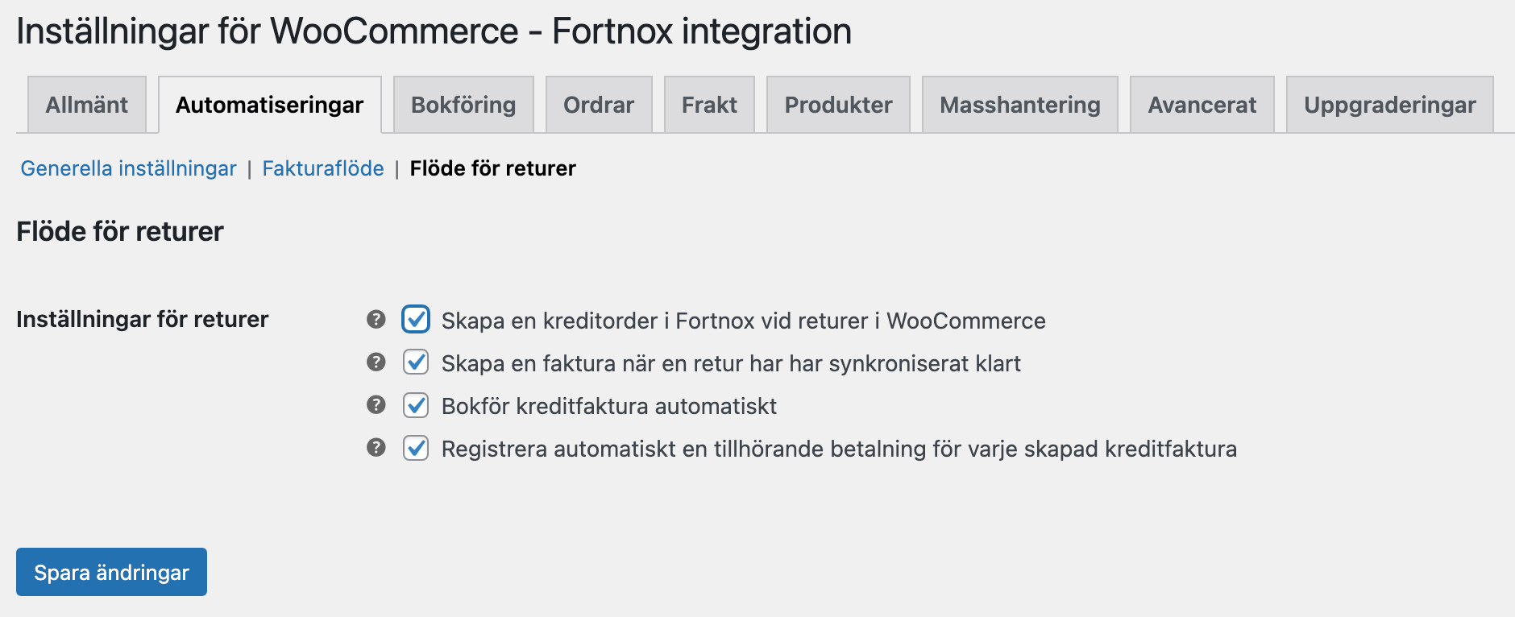Click the help icon next to kreditorder checkbox
Viewport: 1515px width, 617px height.
click(x=376, y=320)
